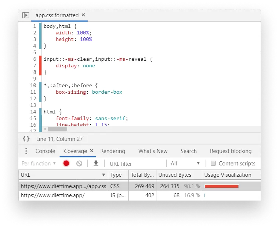Click the 98.1 % unused cell

pos(192,186)
